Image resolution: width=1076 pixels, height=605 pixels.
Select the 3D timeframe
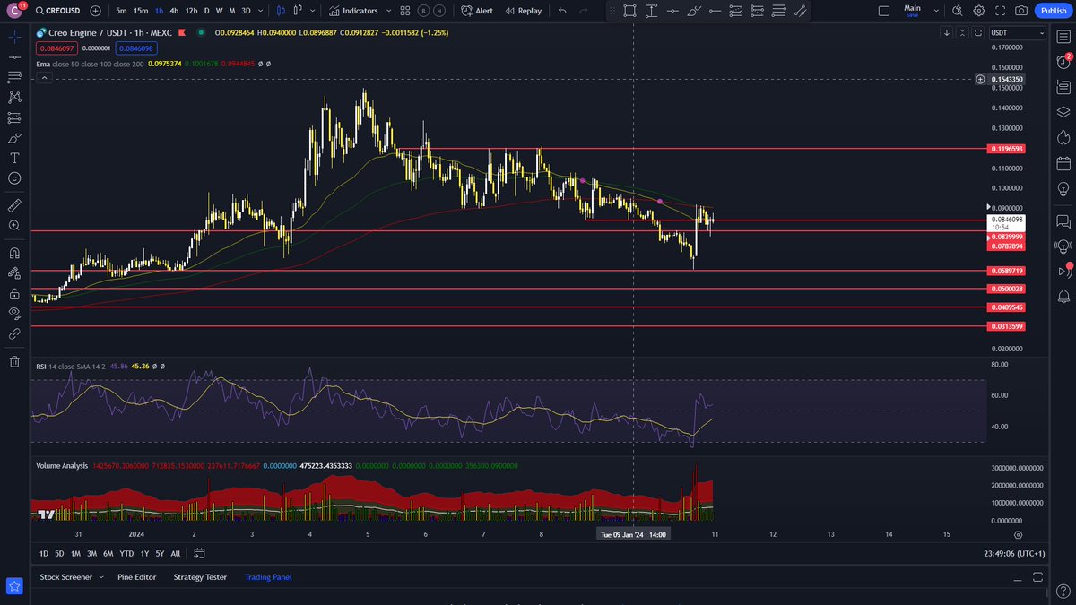(246, 11)
